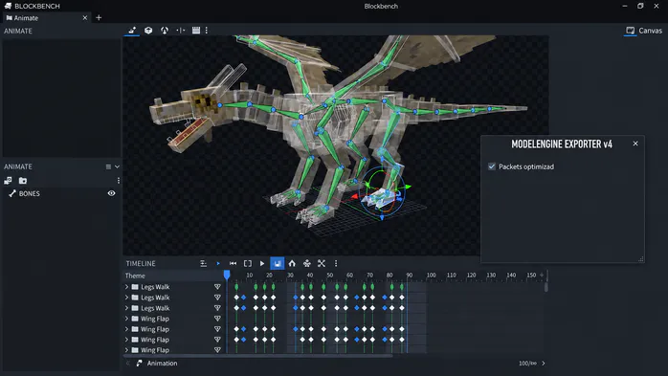Click the clapperboard icon in the top toolbar
Viewport: 668px width, 376px height.
196,31
